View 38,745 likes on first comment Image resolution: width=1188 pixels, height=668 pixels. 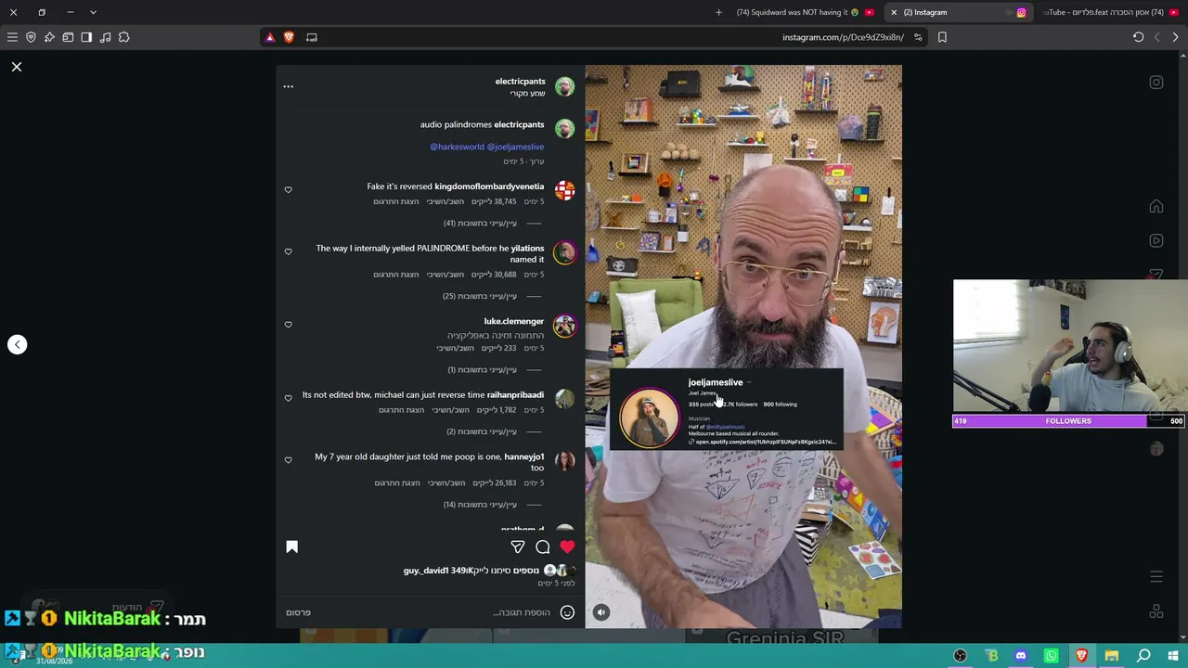click(494, 201)
